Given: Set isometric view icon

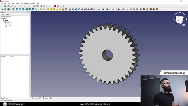Looking at the screenshot, I should pyautogui.click(x=13, y=9).
